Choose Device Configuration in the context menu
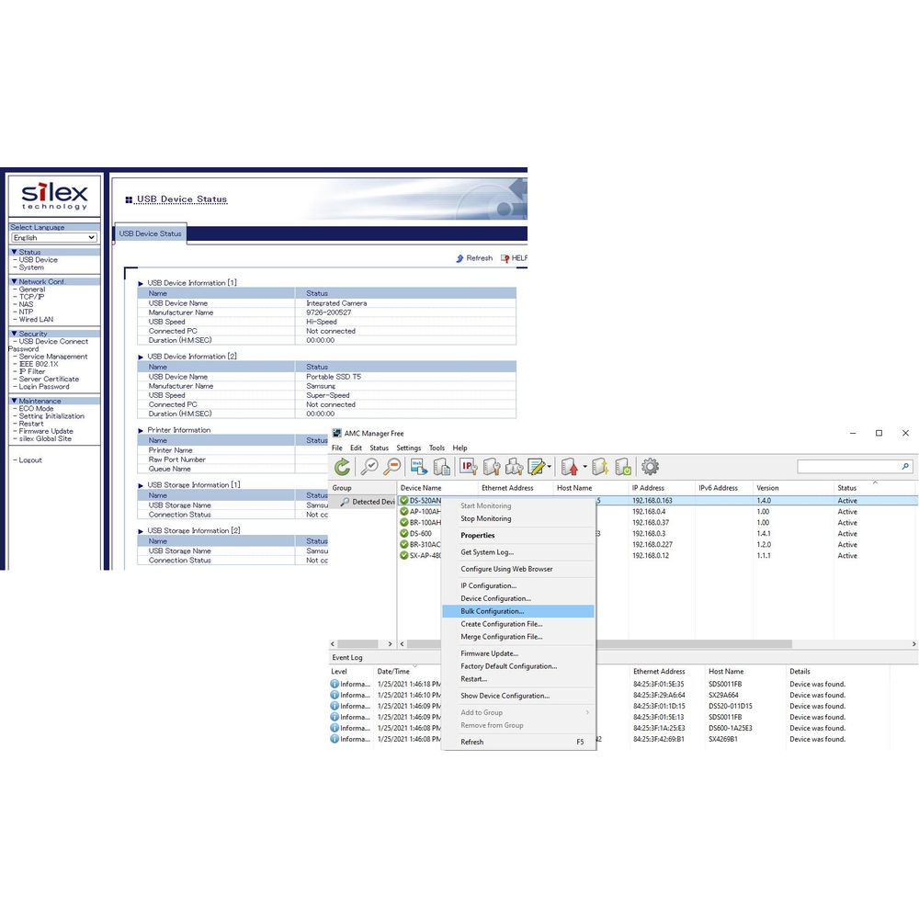Viewport: 919px width, 919px height. [518, 598]
